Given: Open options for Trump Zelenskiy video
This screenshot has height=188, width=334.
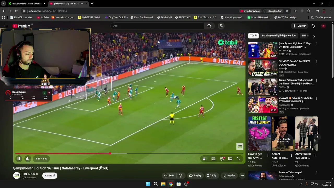Looking at the screenshot, I should click(x=317, y=81).
